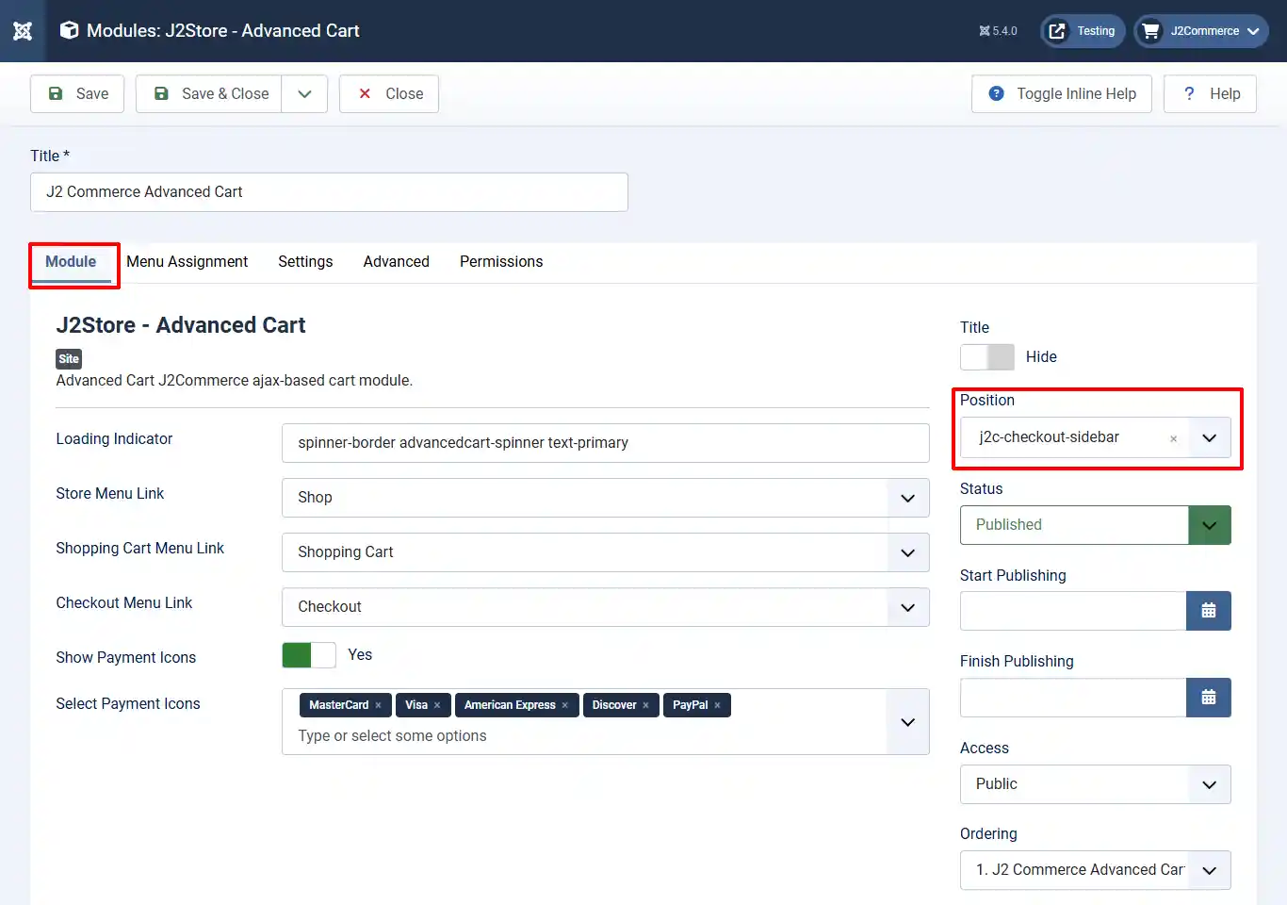Click the cube icon beside the Modules heading

pos(69,30)
